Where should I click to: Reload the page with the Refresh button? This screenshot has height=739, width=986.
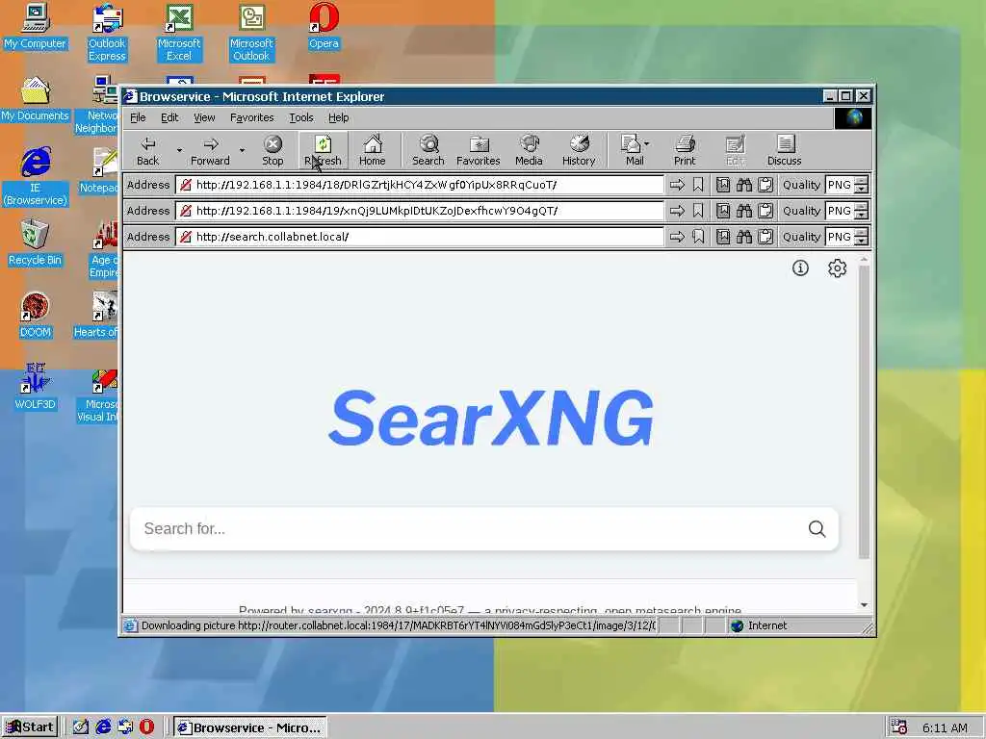click(x=323, y=151)
